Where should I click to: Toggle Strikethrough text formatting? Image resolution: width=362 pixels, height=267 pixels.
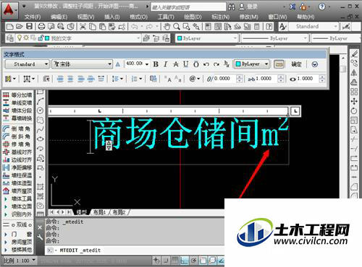pyautogui.click(x=176, y=64)
